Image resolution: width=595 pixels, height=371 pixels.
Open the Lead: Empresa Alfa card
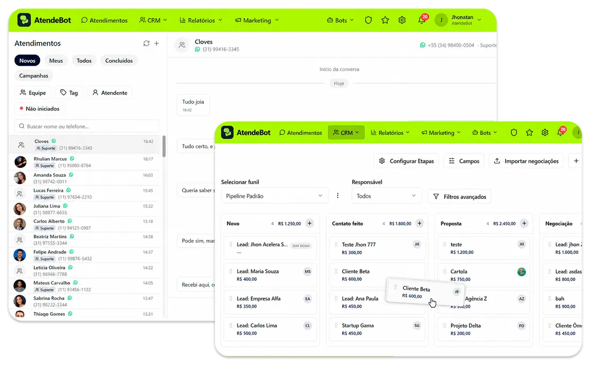pyautogui.click(x=270, y=302)
